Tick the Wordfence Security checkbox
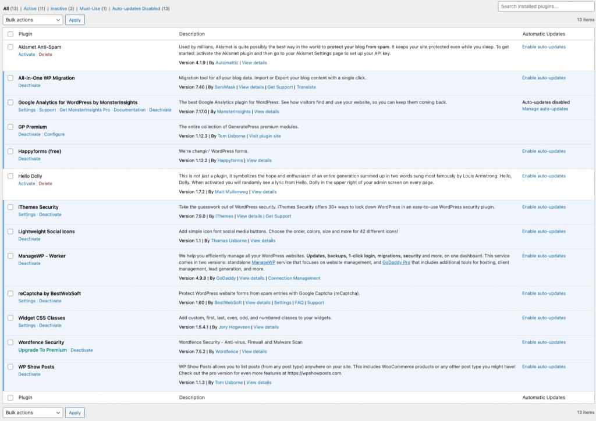 [x=10, y=342]
